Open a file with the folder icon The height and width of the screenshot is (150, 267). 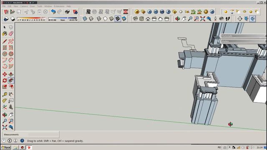pyautogui.click(x=12, y=12)
